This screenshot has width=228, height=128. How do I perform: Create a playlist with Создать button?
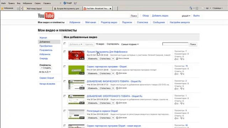[x=46, y=68]
